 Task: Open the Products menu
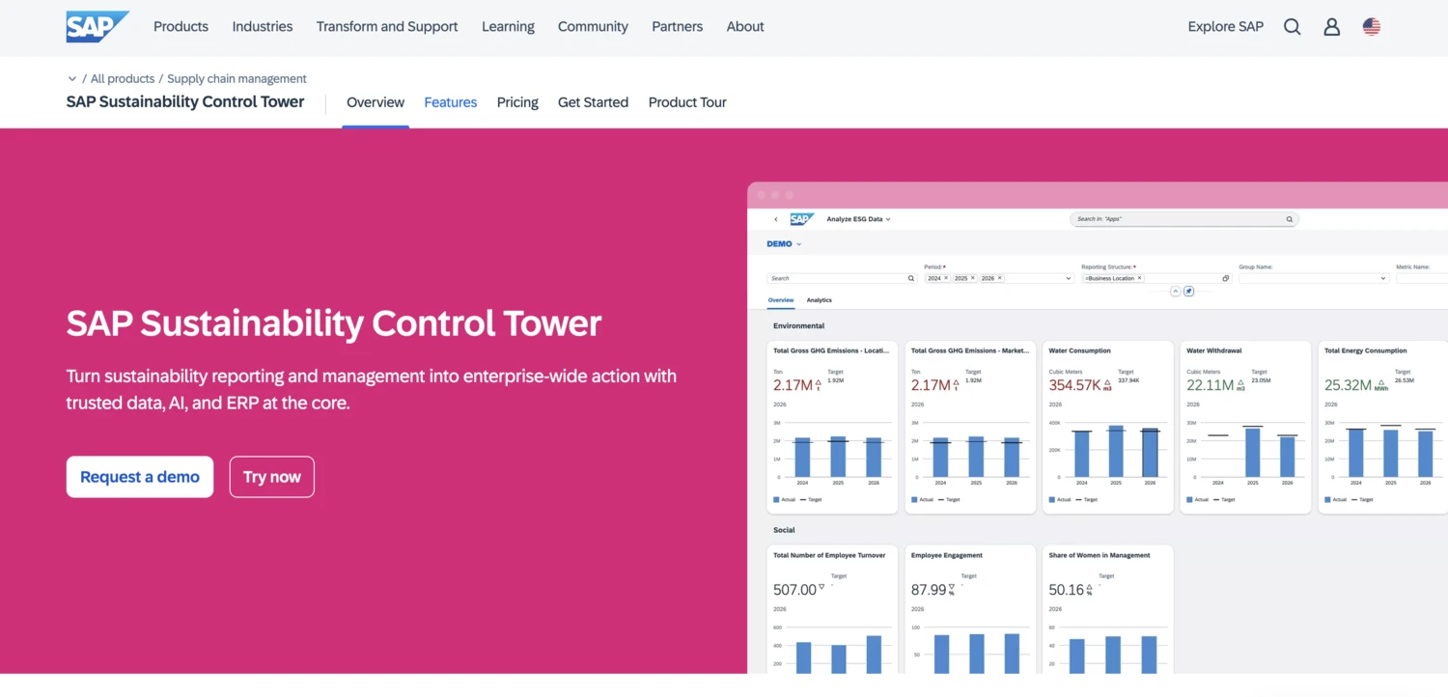pyautogui.click(x=181, y=26)
